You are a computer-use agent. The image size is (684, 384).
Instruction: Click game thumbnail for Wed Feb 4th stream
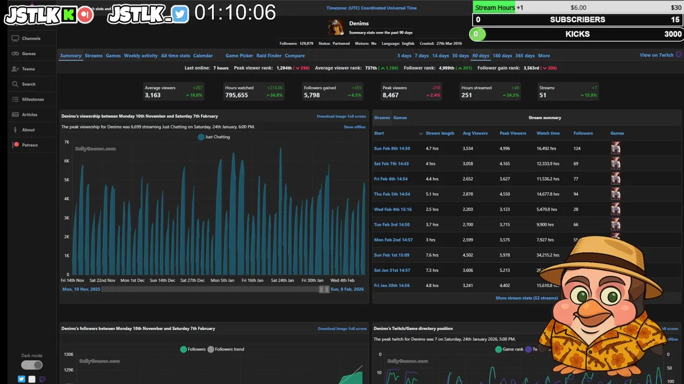[616, 209]
